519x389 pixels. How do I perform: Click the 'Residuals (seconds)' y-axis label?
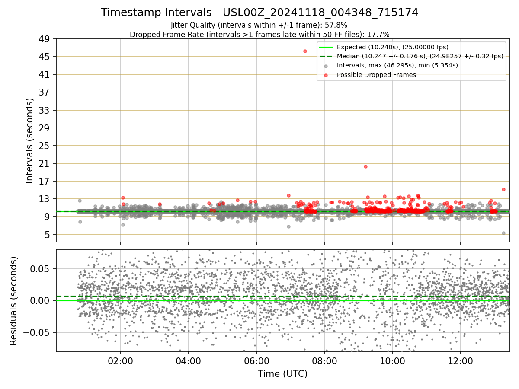click(x=14, y=301)
